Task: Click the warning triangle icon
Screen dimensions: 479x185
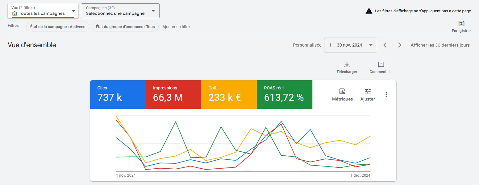Action: pyautogui.click(x=369, y=11)
